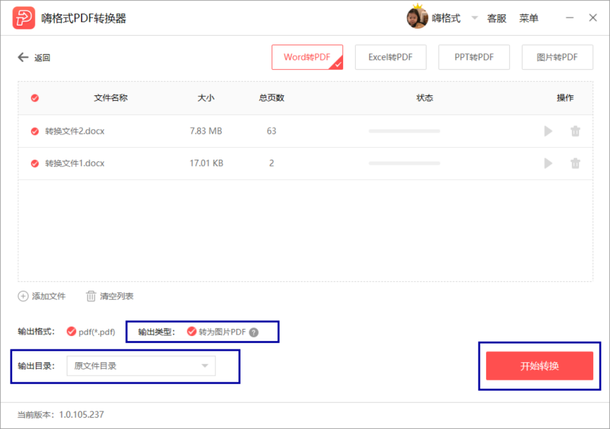Viewport: 610px width, 429px height.
Task: Switch to the 图片转PDF tab
Action: [x=557, y=57]
